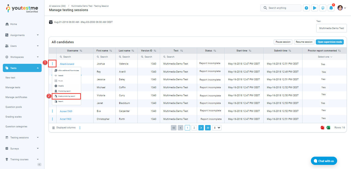Toggle sorting on Version ID column
This screenshot has width=351, height=169.
click(155, 51)
